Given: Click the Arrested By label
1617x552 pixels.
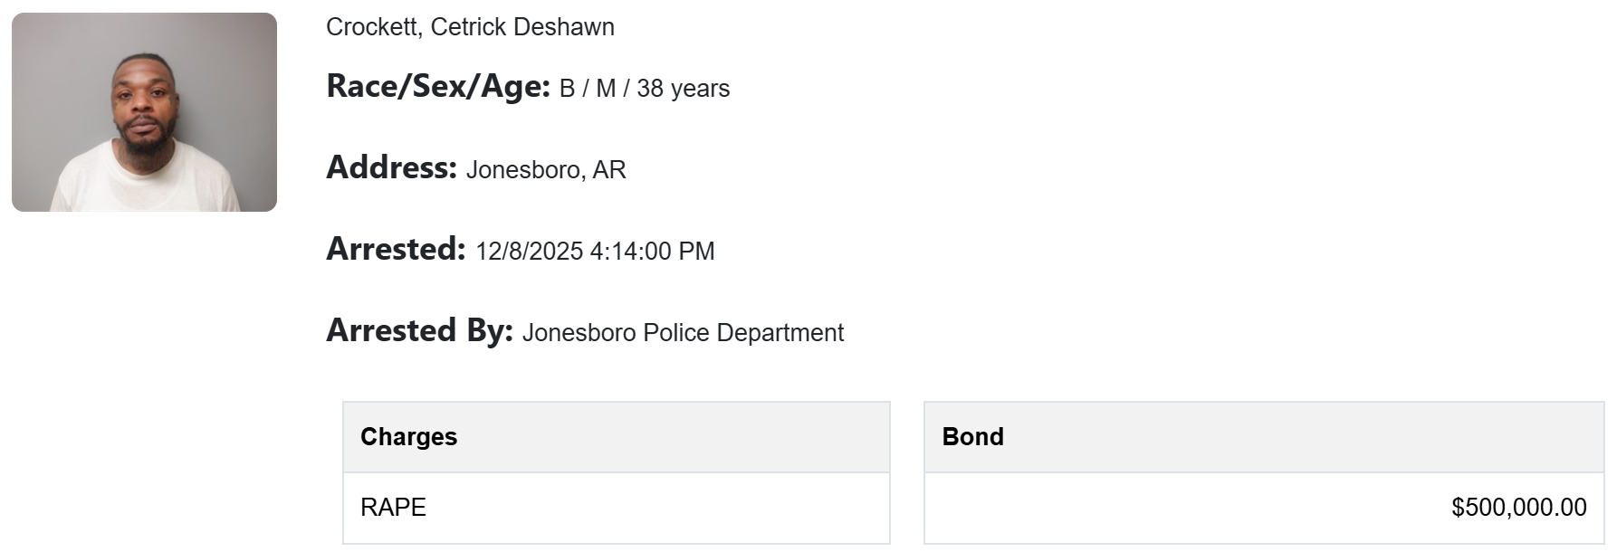Looking at the screenshot, I should (419, 331).
